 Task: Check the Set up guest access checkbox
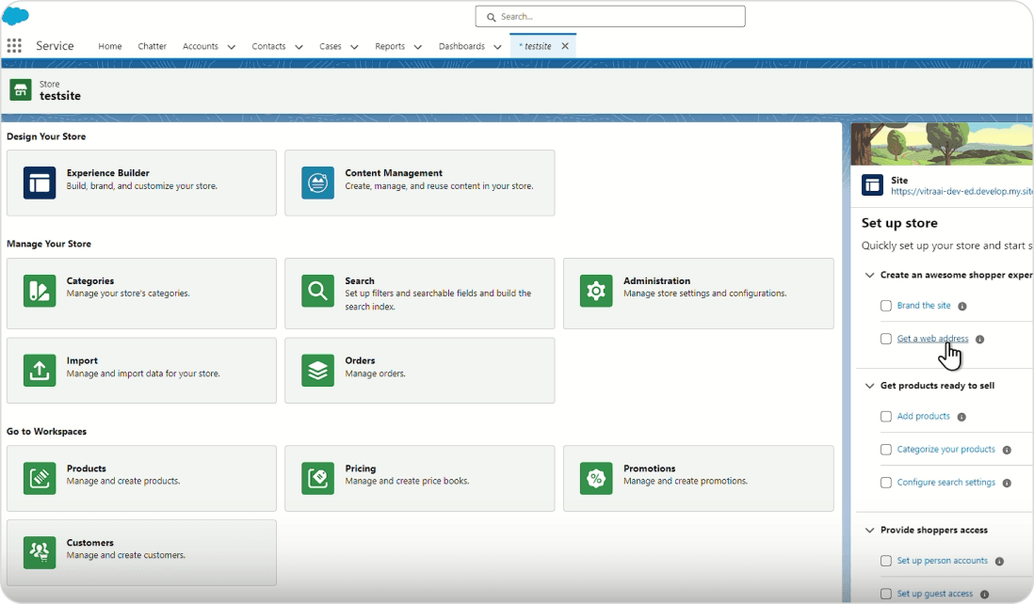click(x=885, y=594)
